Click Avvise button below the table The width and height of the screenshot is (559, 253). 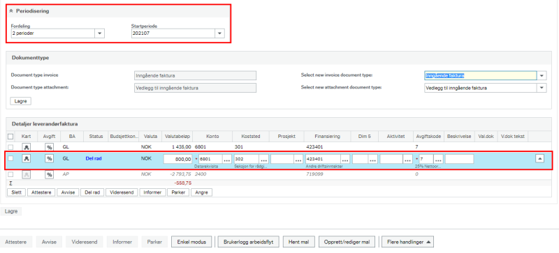68,192
